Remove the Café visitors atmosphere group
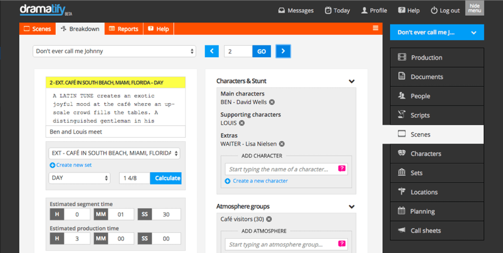503x253 pixels. click(268, 219)
